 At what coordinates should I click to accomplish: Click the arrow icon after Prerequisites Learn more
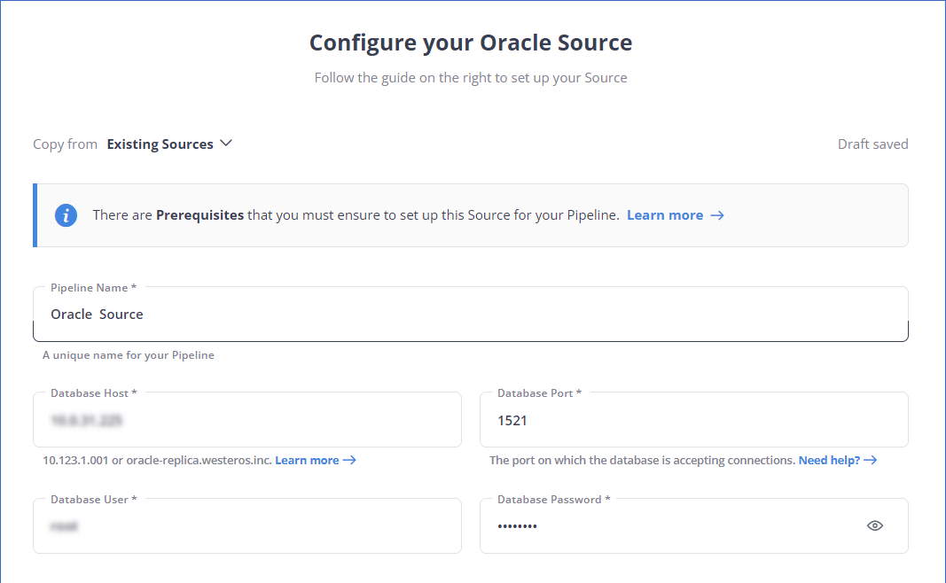(x=716, y=215)
